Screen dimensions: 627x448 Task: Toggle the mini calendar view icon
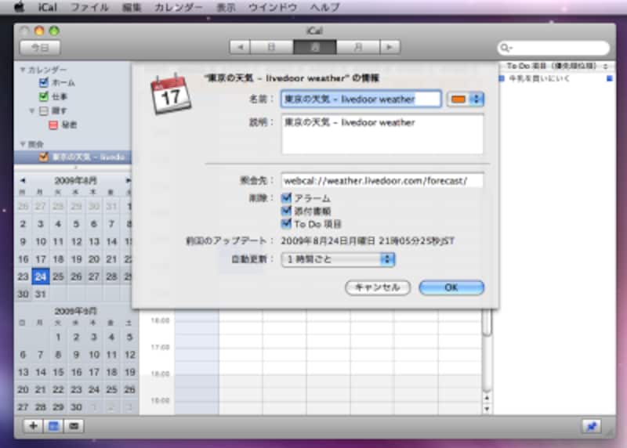[54, 426]
